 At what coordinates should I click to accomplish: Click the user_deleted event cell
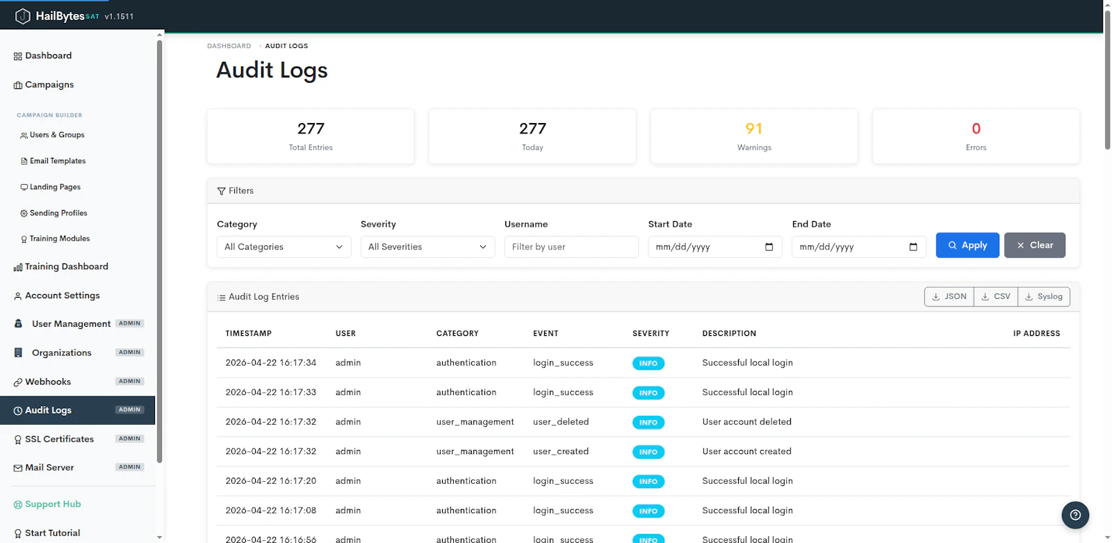[x=561, y=422]
